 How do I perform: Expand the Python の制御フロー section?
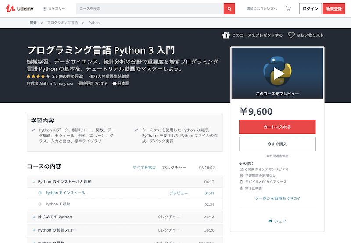coord(125,230)
